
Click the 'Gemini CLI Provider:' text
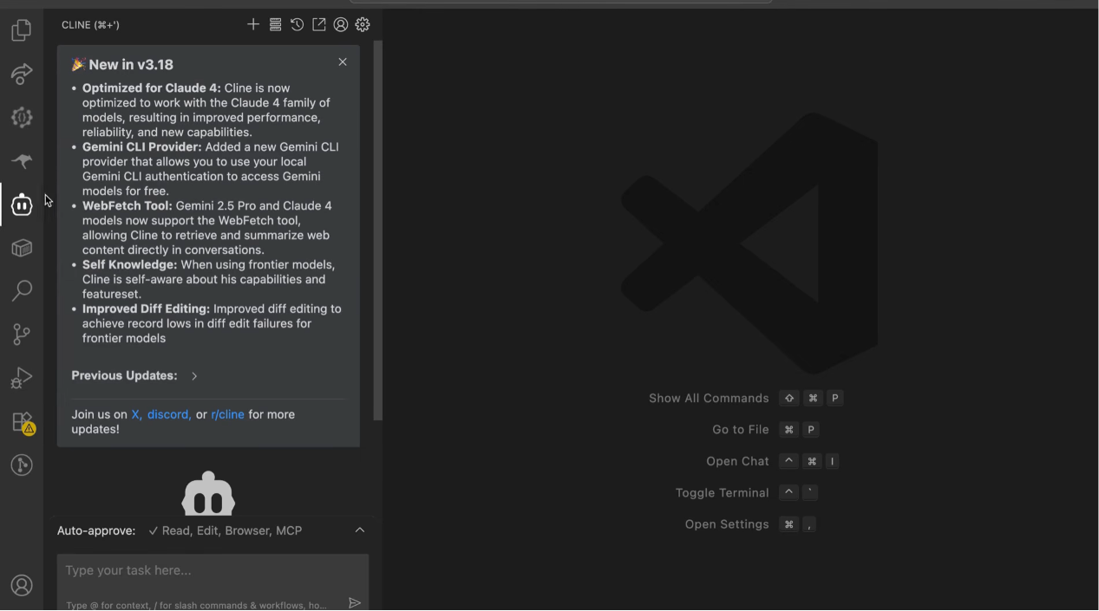click(x=142, y=147)
